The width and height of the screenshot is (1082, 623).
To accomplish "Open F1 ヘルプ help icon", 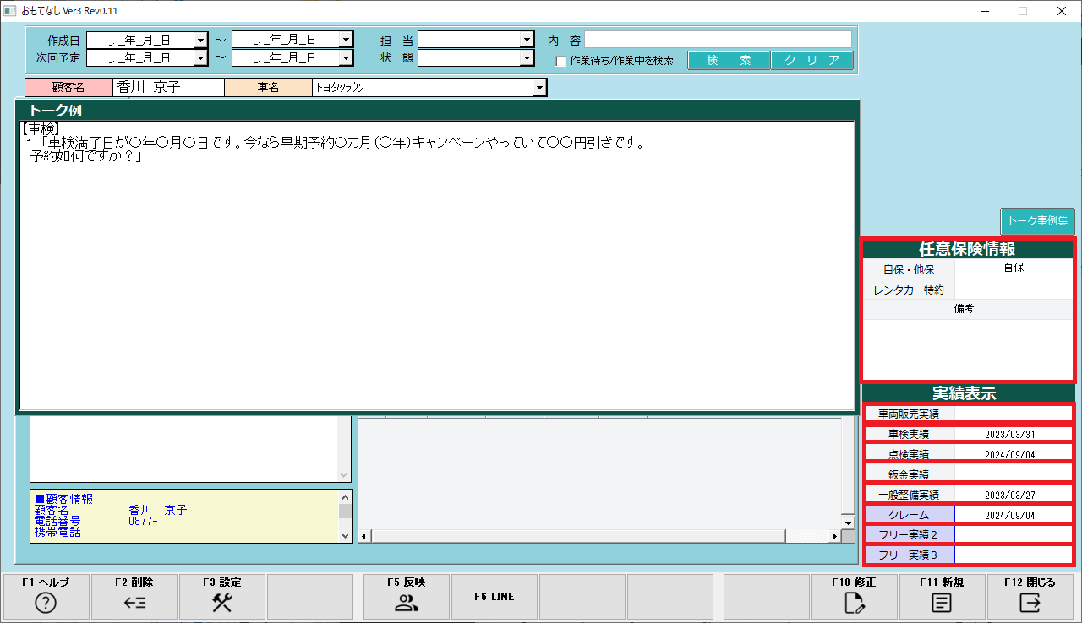I will pos(47,603).
